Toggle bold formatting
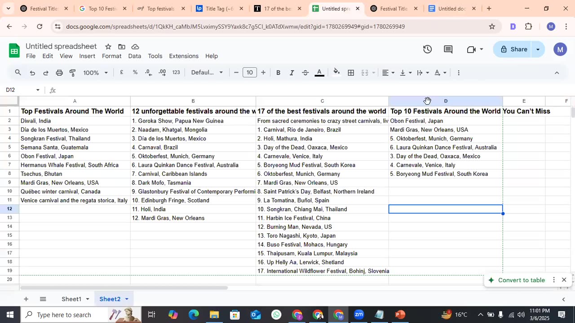 [x=278, y=73]
